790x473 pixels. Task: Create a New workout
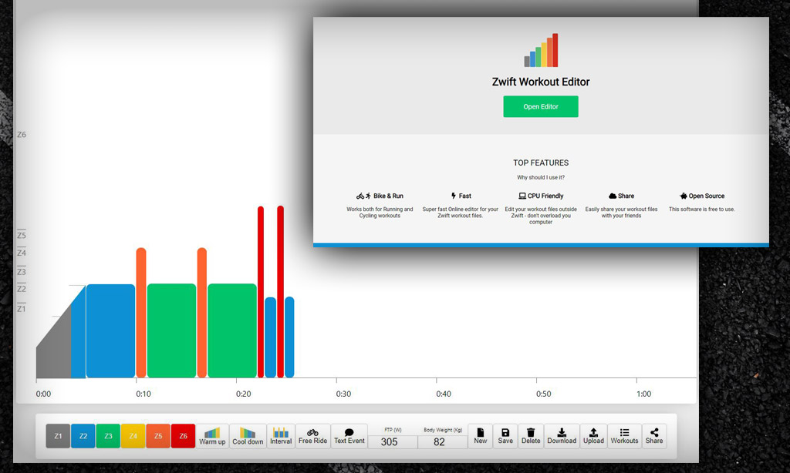click(x=480, y=436)
